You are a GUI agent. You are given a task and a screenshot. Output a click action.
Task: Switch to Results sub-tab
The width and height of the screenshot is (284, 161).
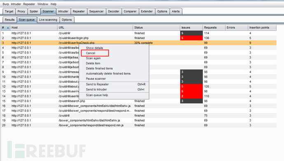tap(9, 20)
